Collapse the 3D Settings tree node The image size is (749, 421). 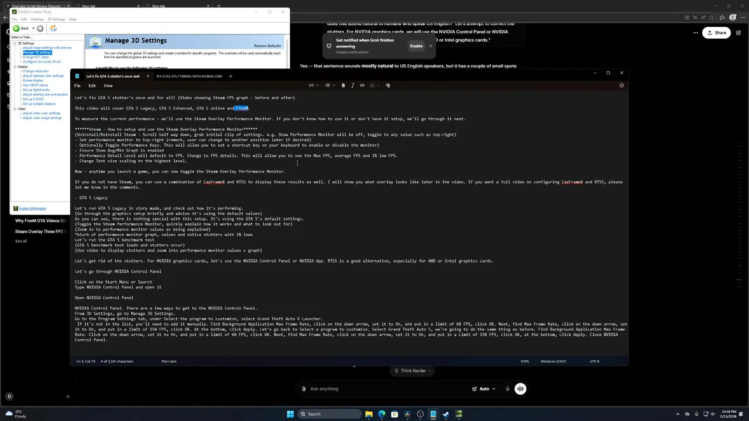coord(15,43)
